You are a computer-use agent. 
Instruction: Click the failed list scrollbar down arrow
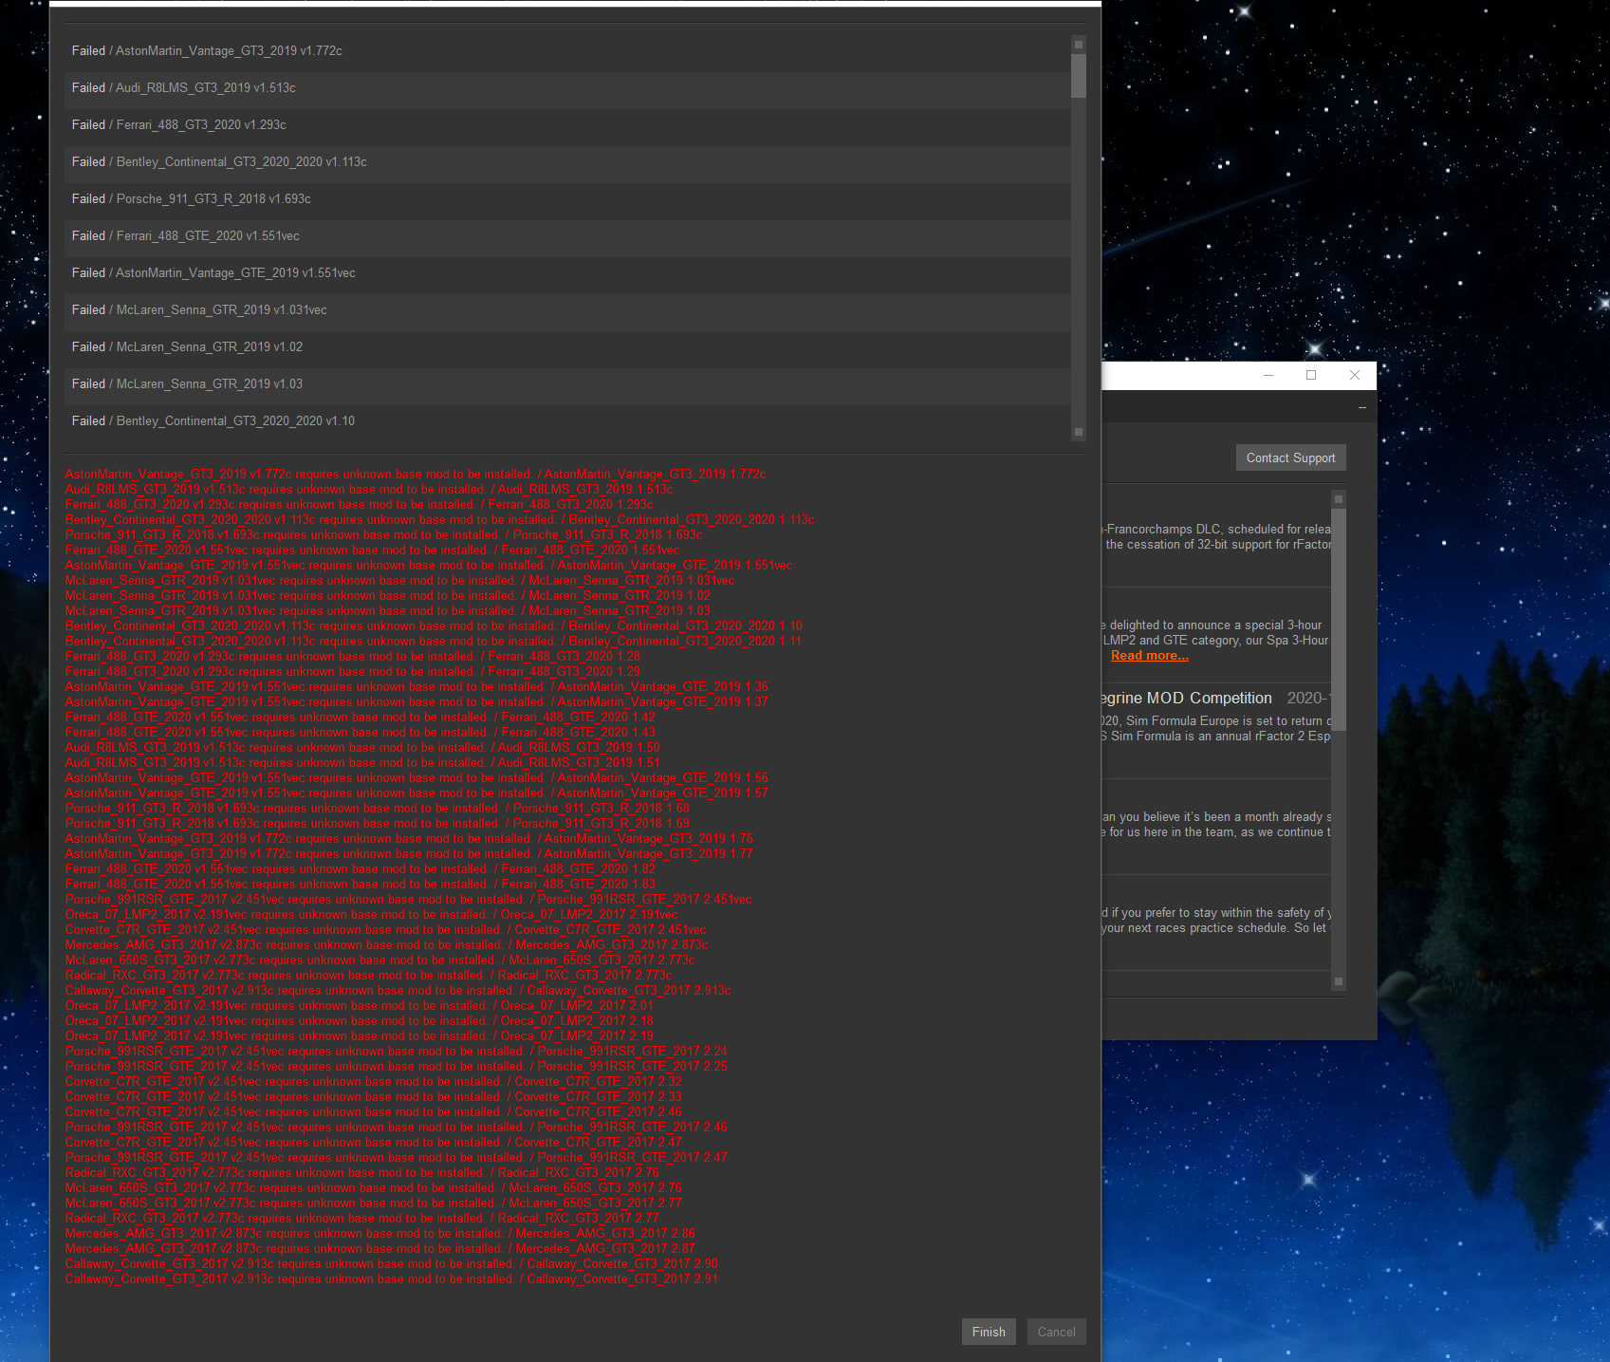click(1079, 432)
